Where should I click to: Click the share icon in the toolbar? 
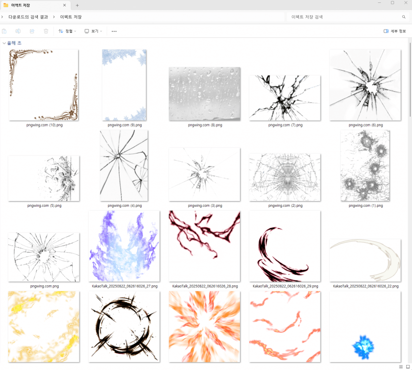point(32,31)
